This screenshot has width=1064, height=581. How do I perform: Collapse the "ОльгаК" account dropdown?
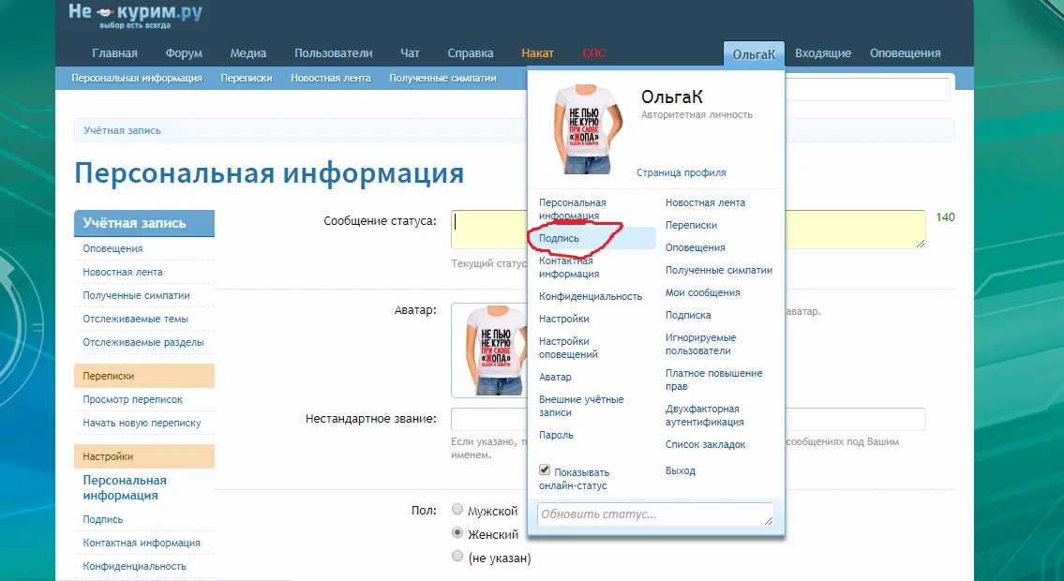[x=753, y=53]
